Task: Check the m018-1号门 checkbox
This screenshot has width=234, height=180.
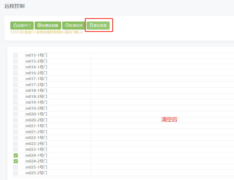Action: point(16,91)
